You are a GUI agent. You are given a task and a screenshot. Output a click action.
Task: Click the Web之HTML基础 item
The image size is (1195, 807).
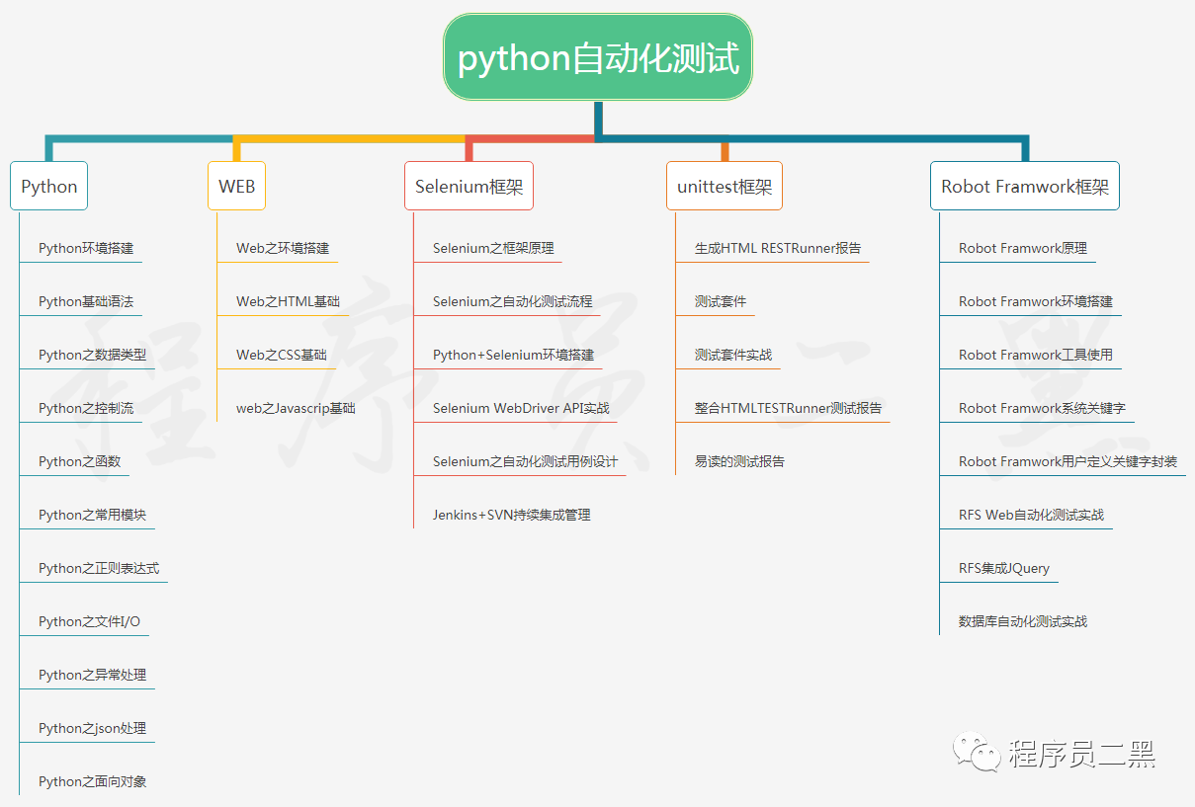[288, 301]
